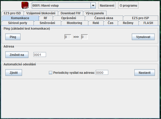Switch to the EZS pro ISD tab
This screenshot has height=119, width=161.
12,13
